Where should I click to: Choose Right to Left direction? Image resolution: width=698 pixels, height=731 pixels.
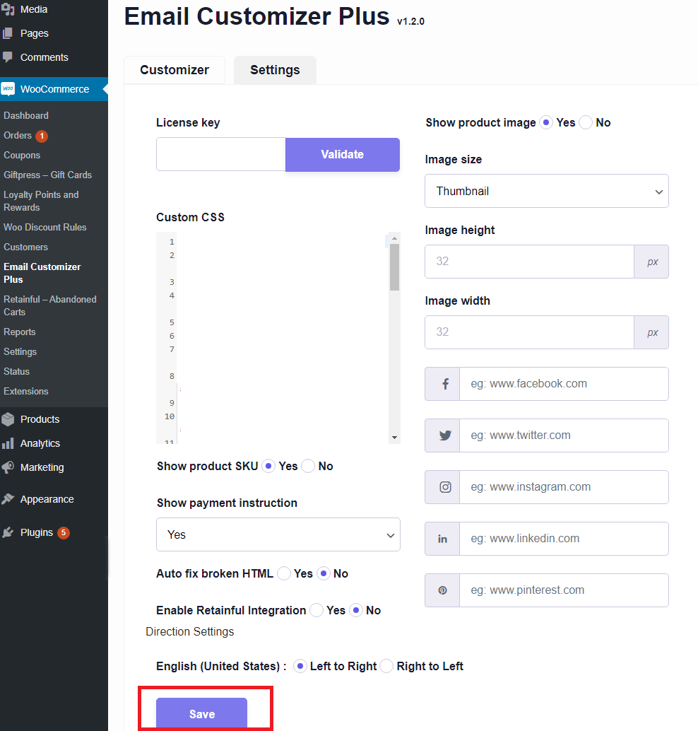click(386, 666)
